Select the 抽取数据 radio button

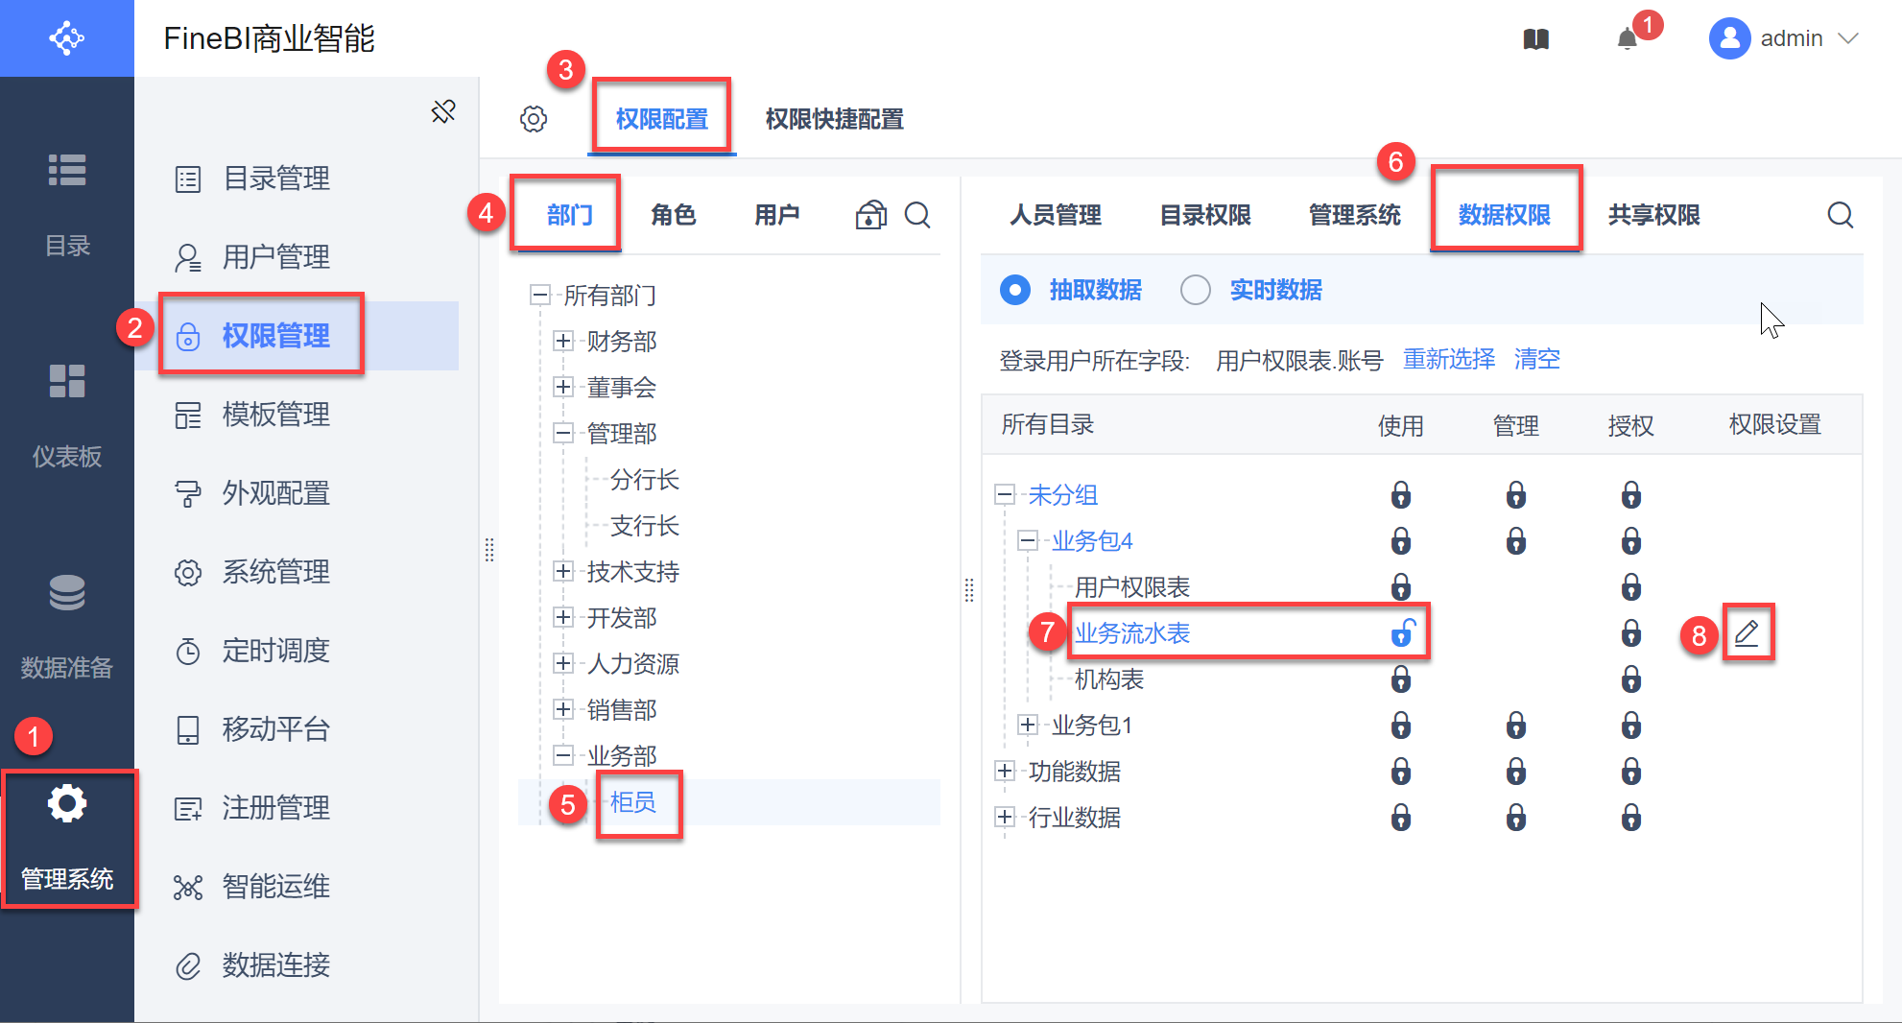(x=1015, y=290)
